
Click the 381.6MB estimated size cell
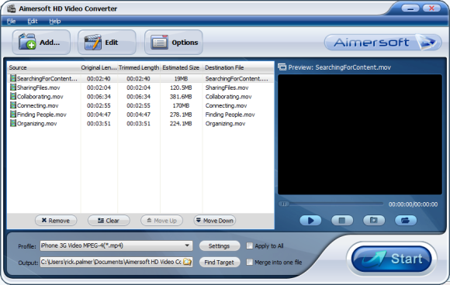click(x=181, y=97)
